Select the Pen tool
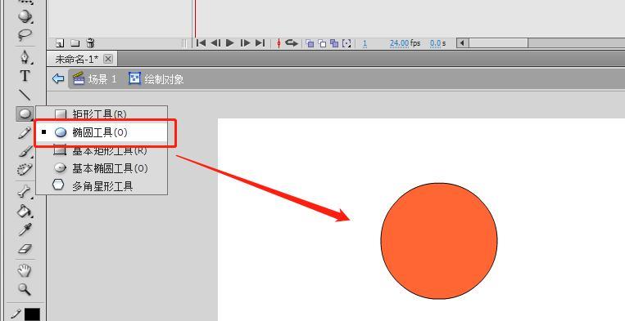Screen dimensions: 625x321 [25, 57]
